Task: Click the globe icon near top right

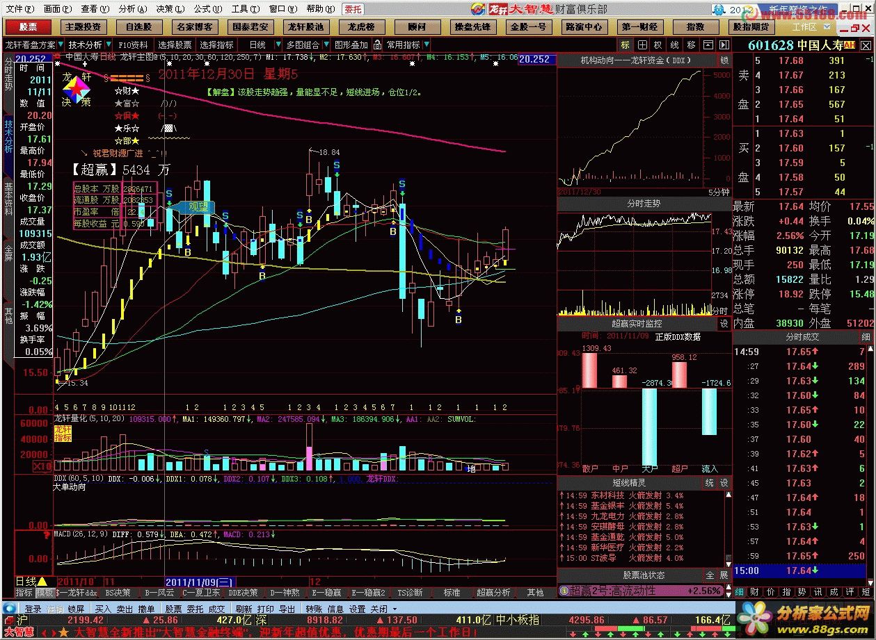Action: tap(718, 10)
